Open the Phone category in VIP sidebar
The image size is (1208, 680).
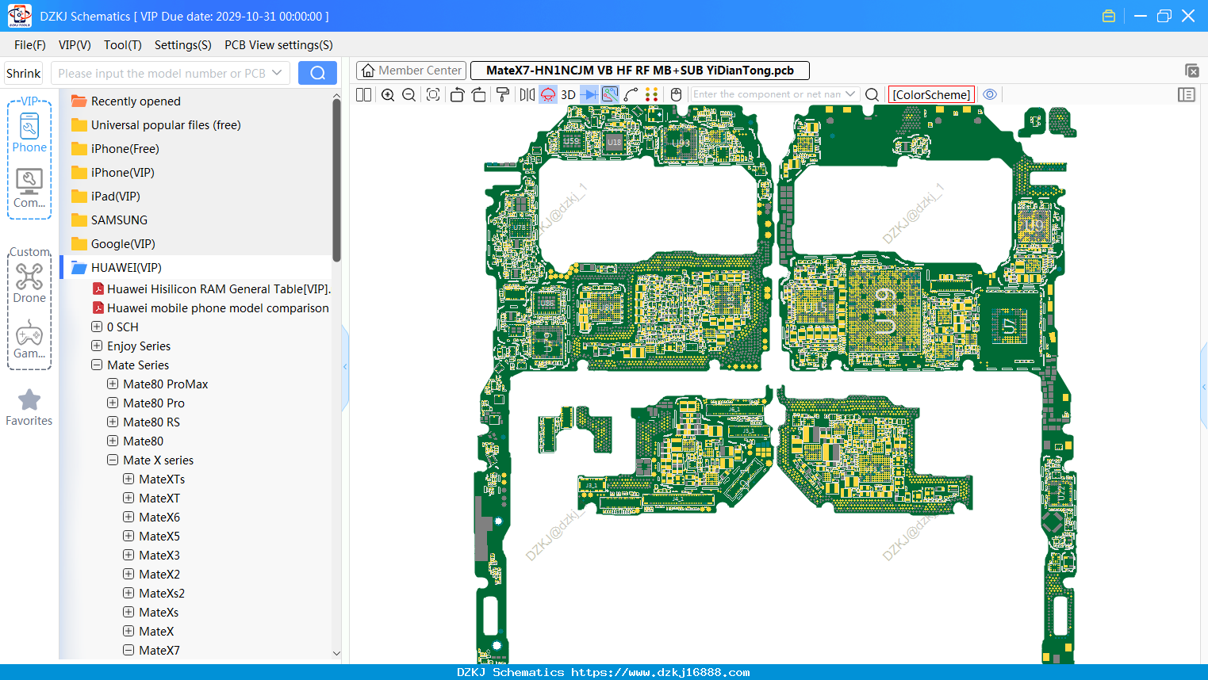click(29, 133)
